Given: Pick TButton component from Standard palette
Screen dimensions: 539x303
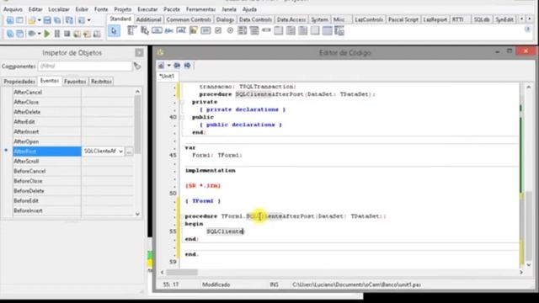Looking at the screenshot, I should (157, 31).
